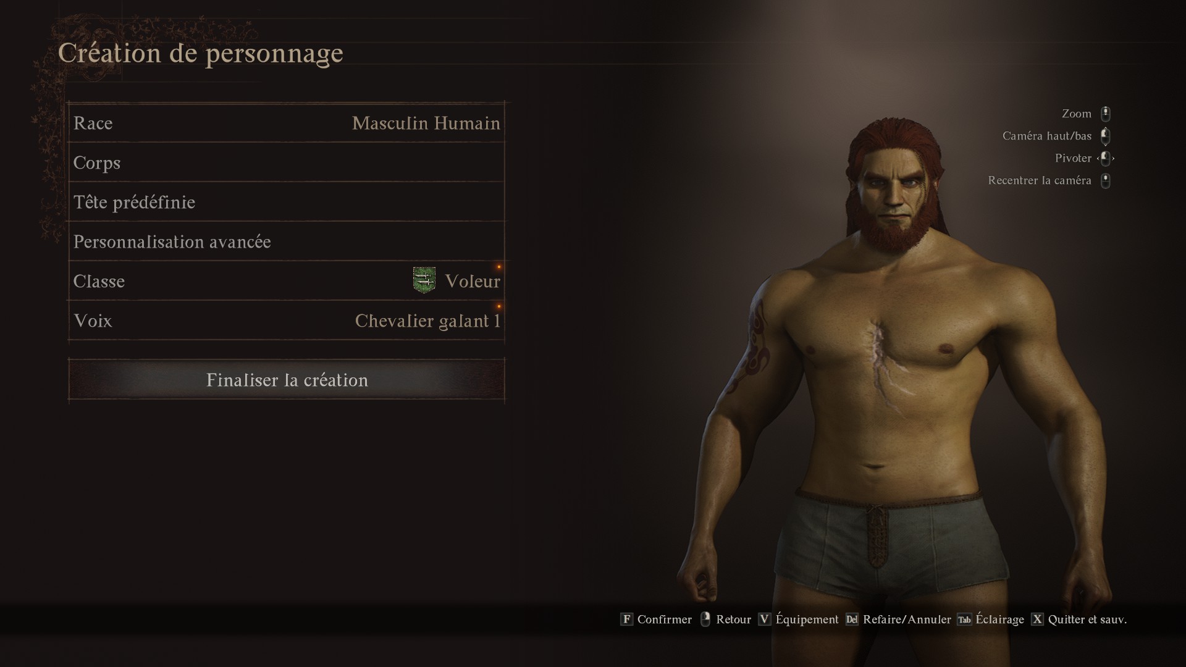Click the X key Quitter icon

coord(1037,619)
